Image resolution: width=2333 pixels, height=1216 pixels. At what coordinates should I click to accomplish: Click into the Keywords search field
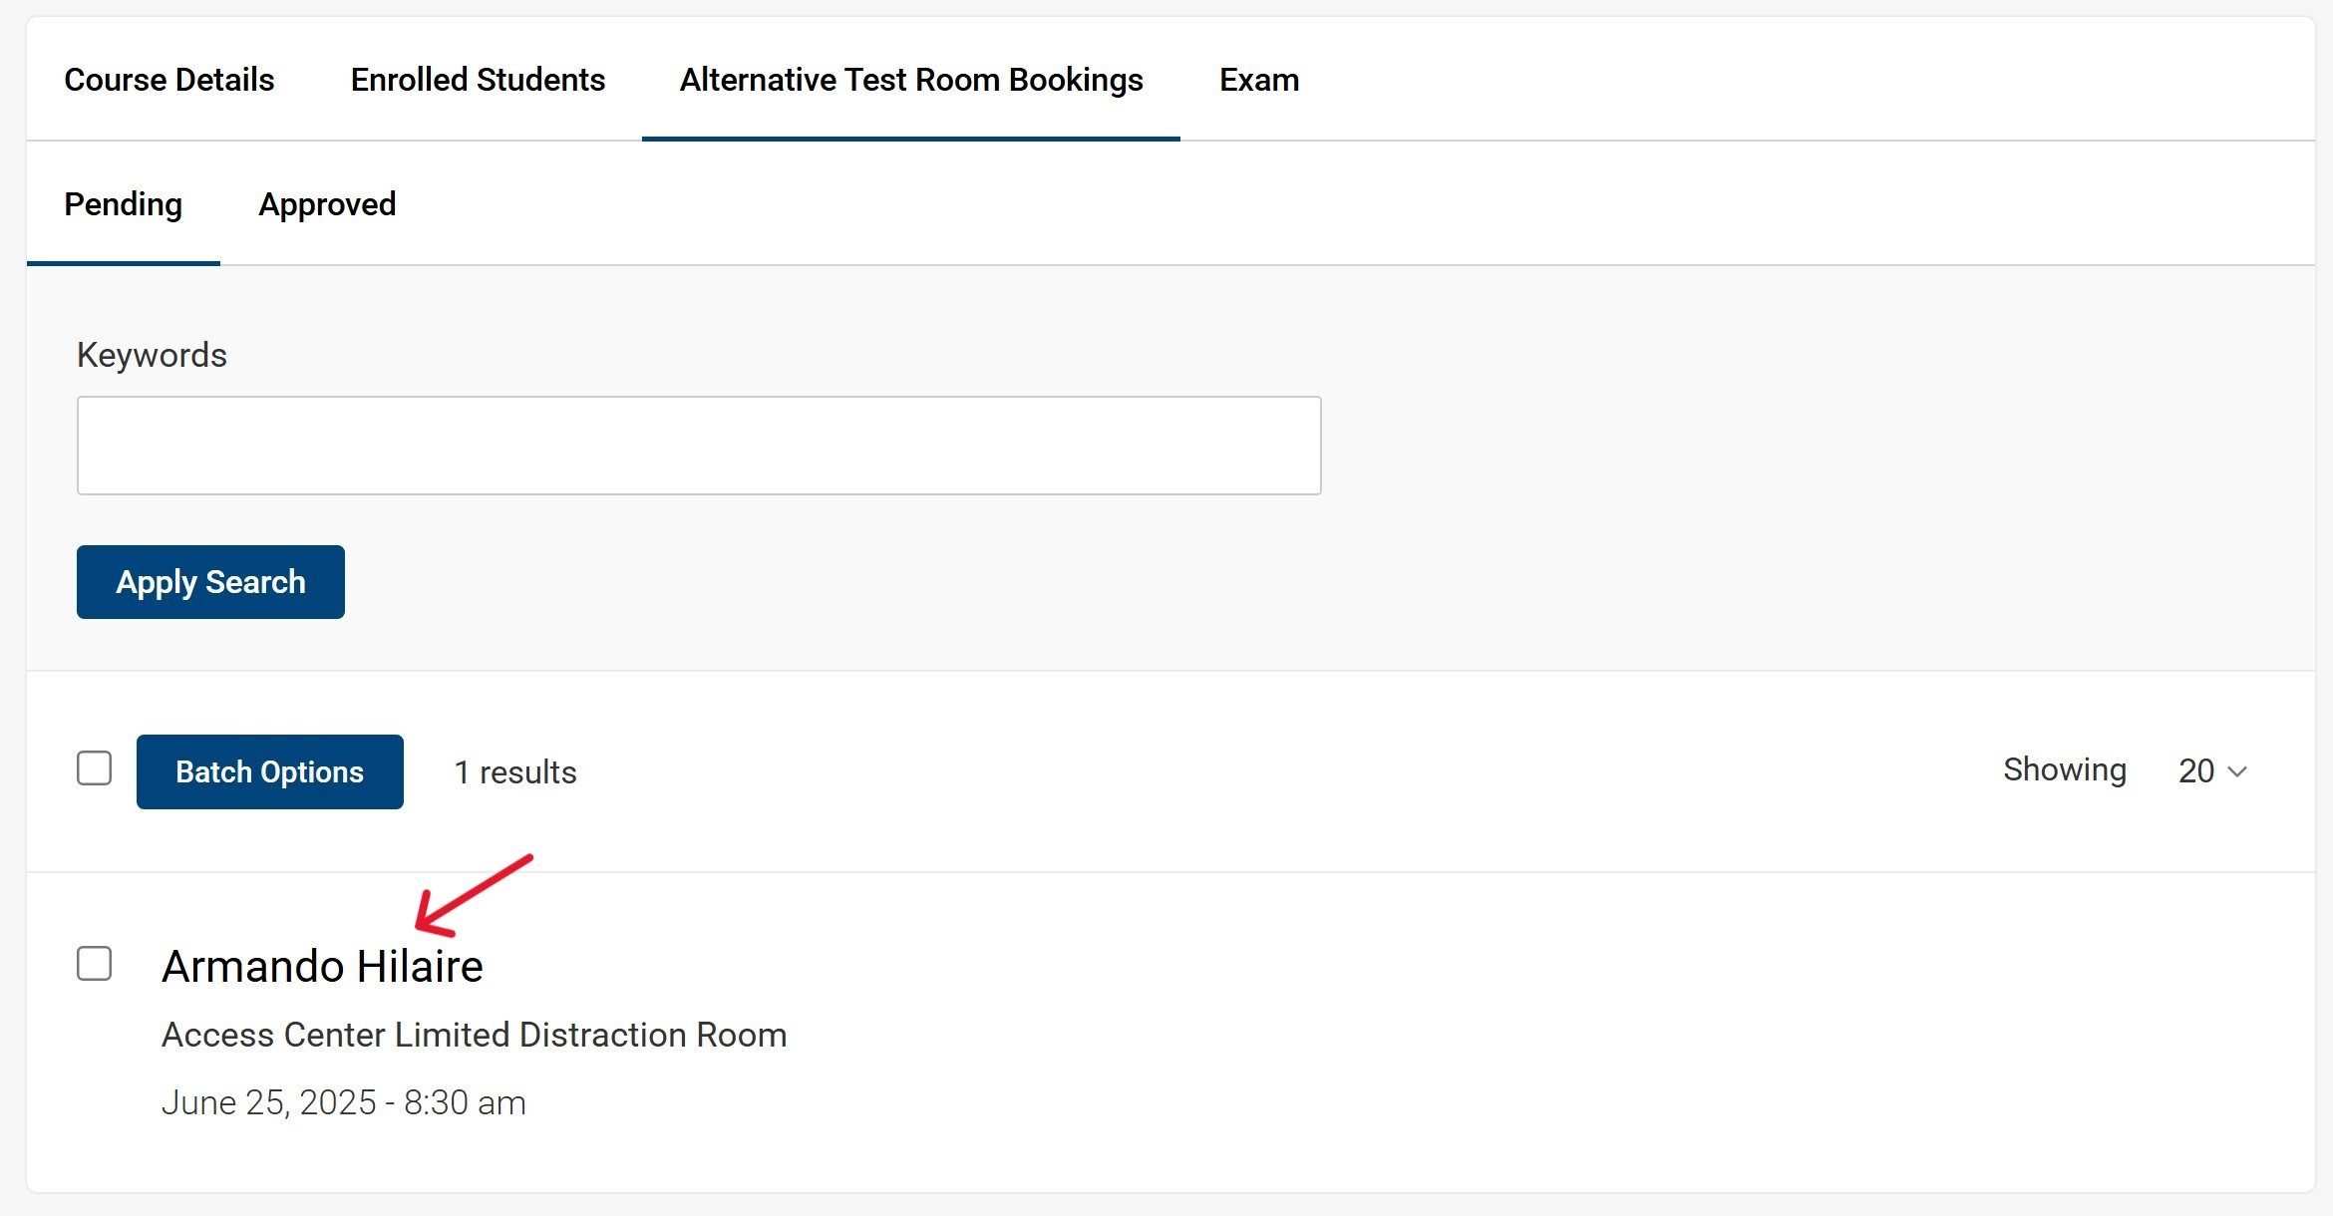coord(698,446)
